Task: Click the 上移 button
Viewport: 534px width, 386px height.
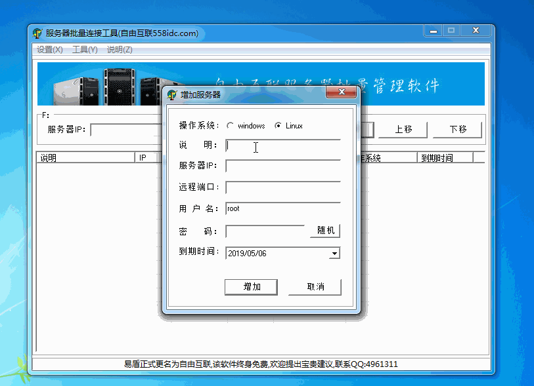Action: tap(403, 129)
